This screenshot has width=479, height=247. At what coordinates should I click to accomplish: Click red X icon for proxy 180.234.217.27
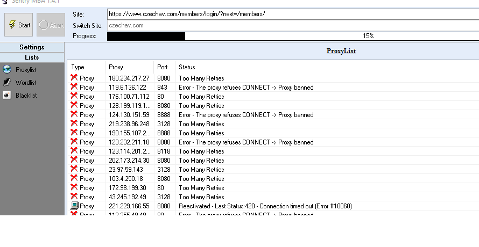click(74, 78)
